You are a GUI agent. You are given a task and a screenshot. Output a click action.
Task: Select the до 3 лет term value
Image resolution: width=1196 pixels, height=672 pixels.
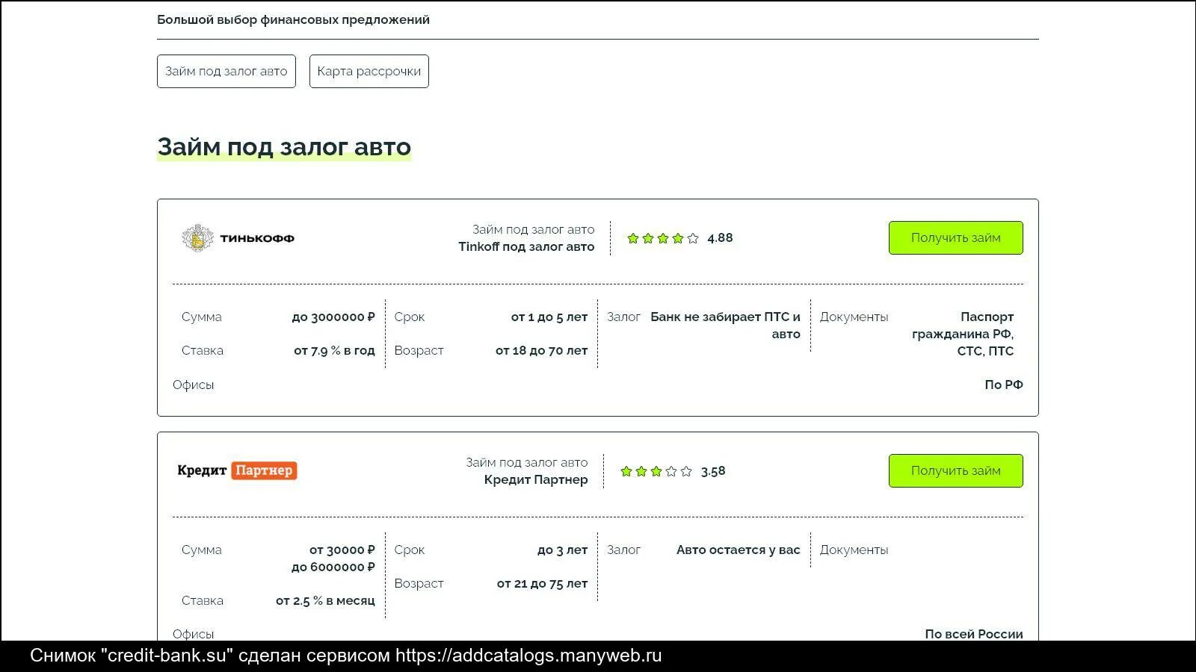(x=562, y=550)
